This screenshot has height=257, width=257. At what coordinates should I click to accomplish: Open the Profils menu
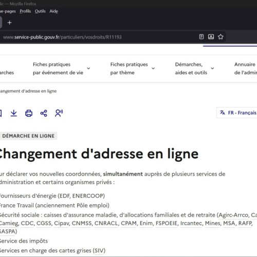[25, 11]
